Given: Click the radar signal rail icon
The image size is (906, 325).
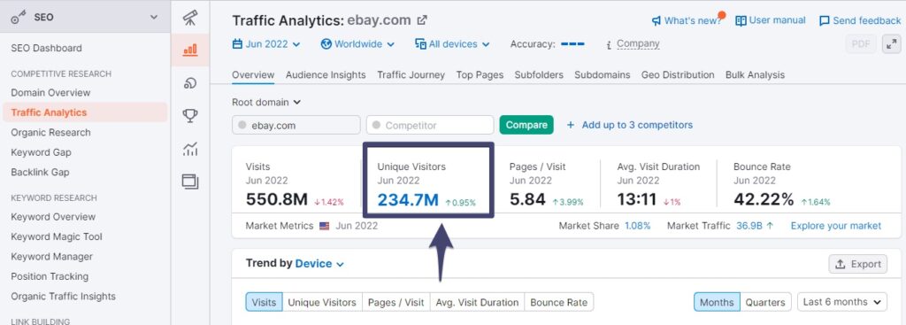Looking at the screenshot, I should [x=190, y=83].
